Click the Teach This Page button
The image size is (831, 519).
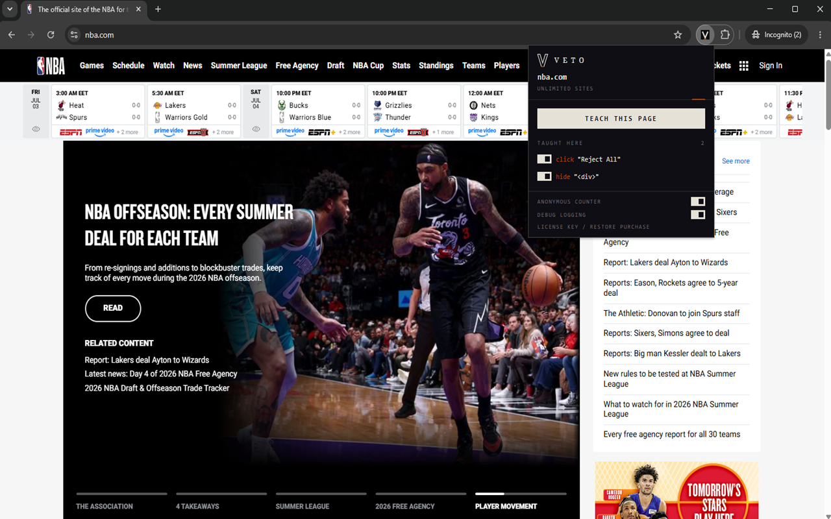click(621, 119)
